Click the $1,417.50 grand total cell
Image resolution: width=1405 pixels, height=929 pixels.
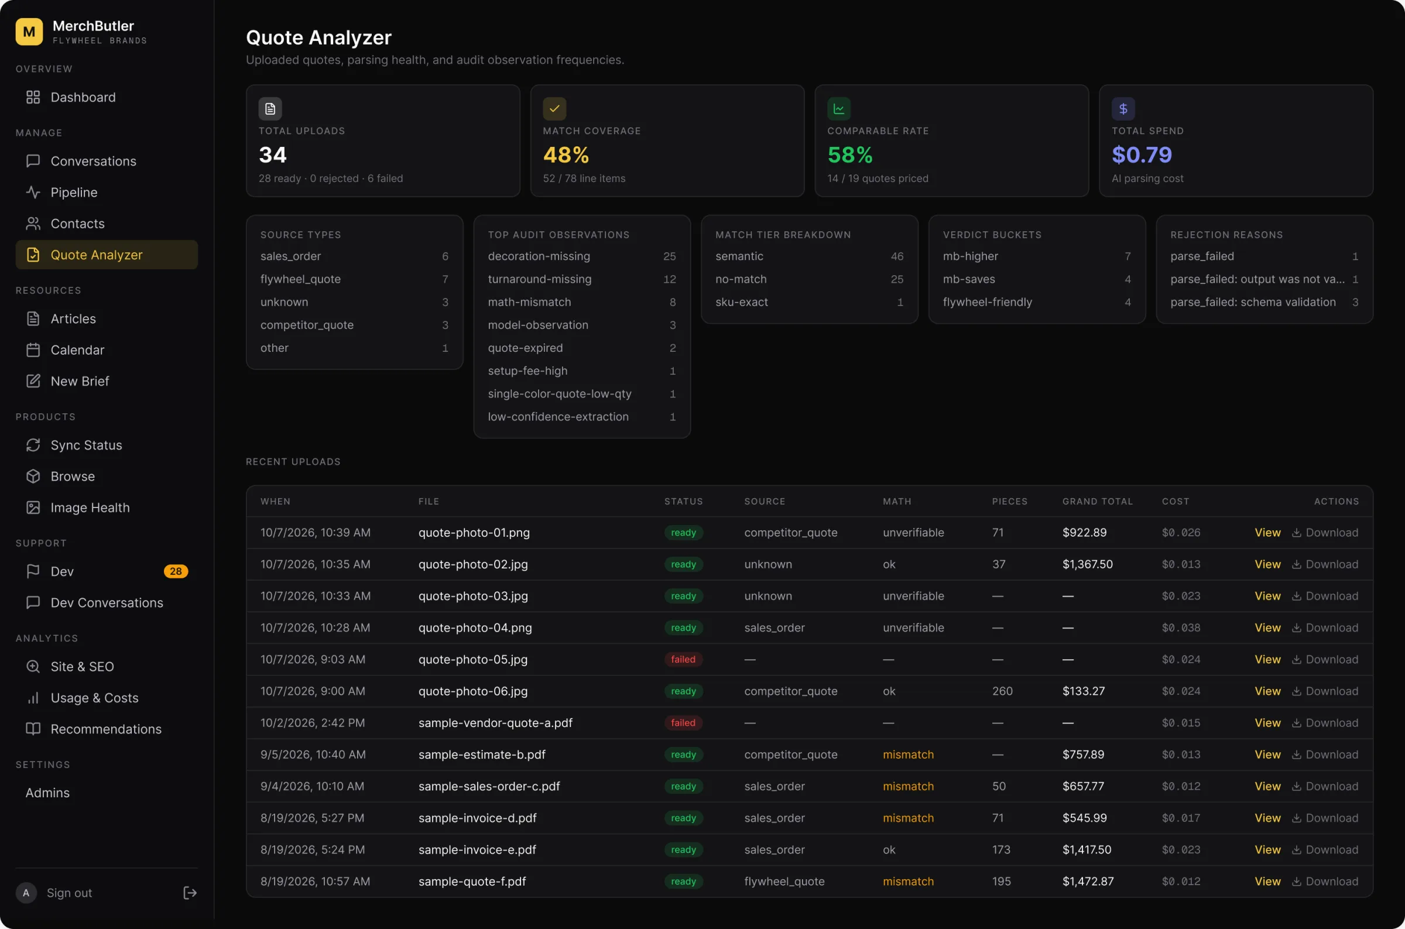click(1087, 849)
